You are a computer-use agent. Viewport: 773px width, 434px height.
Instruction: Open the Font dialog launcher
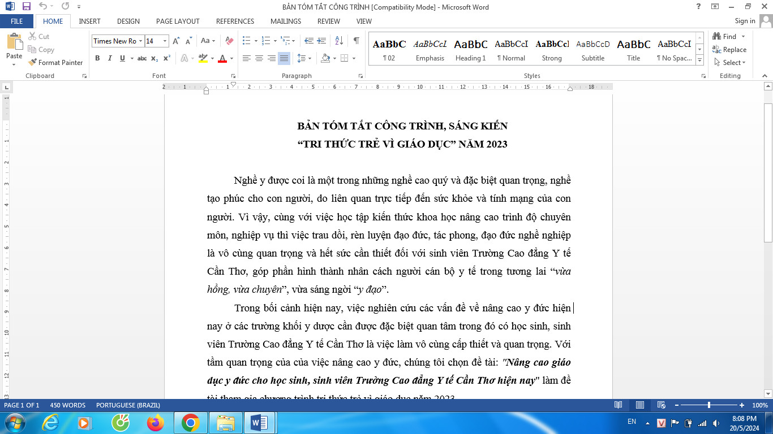(x=233, y=76)
